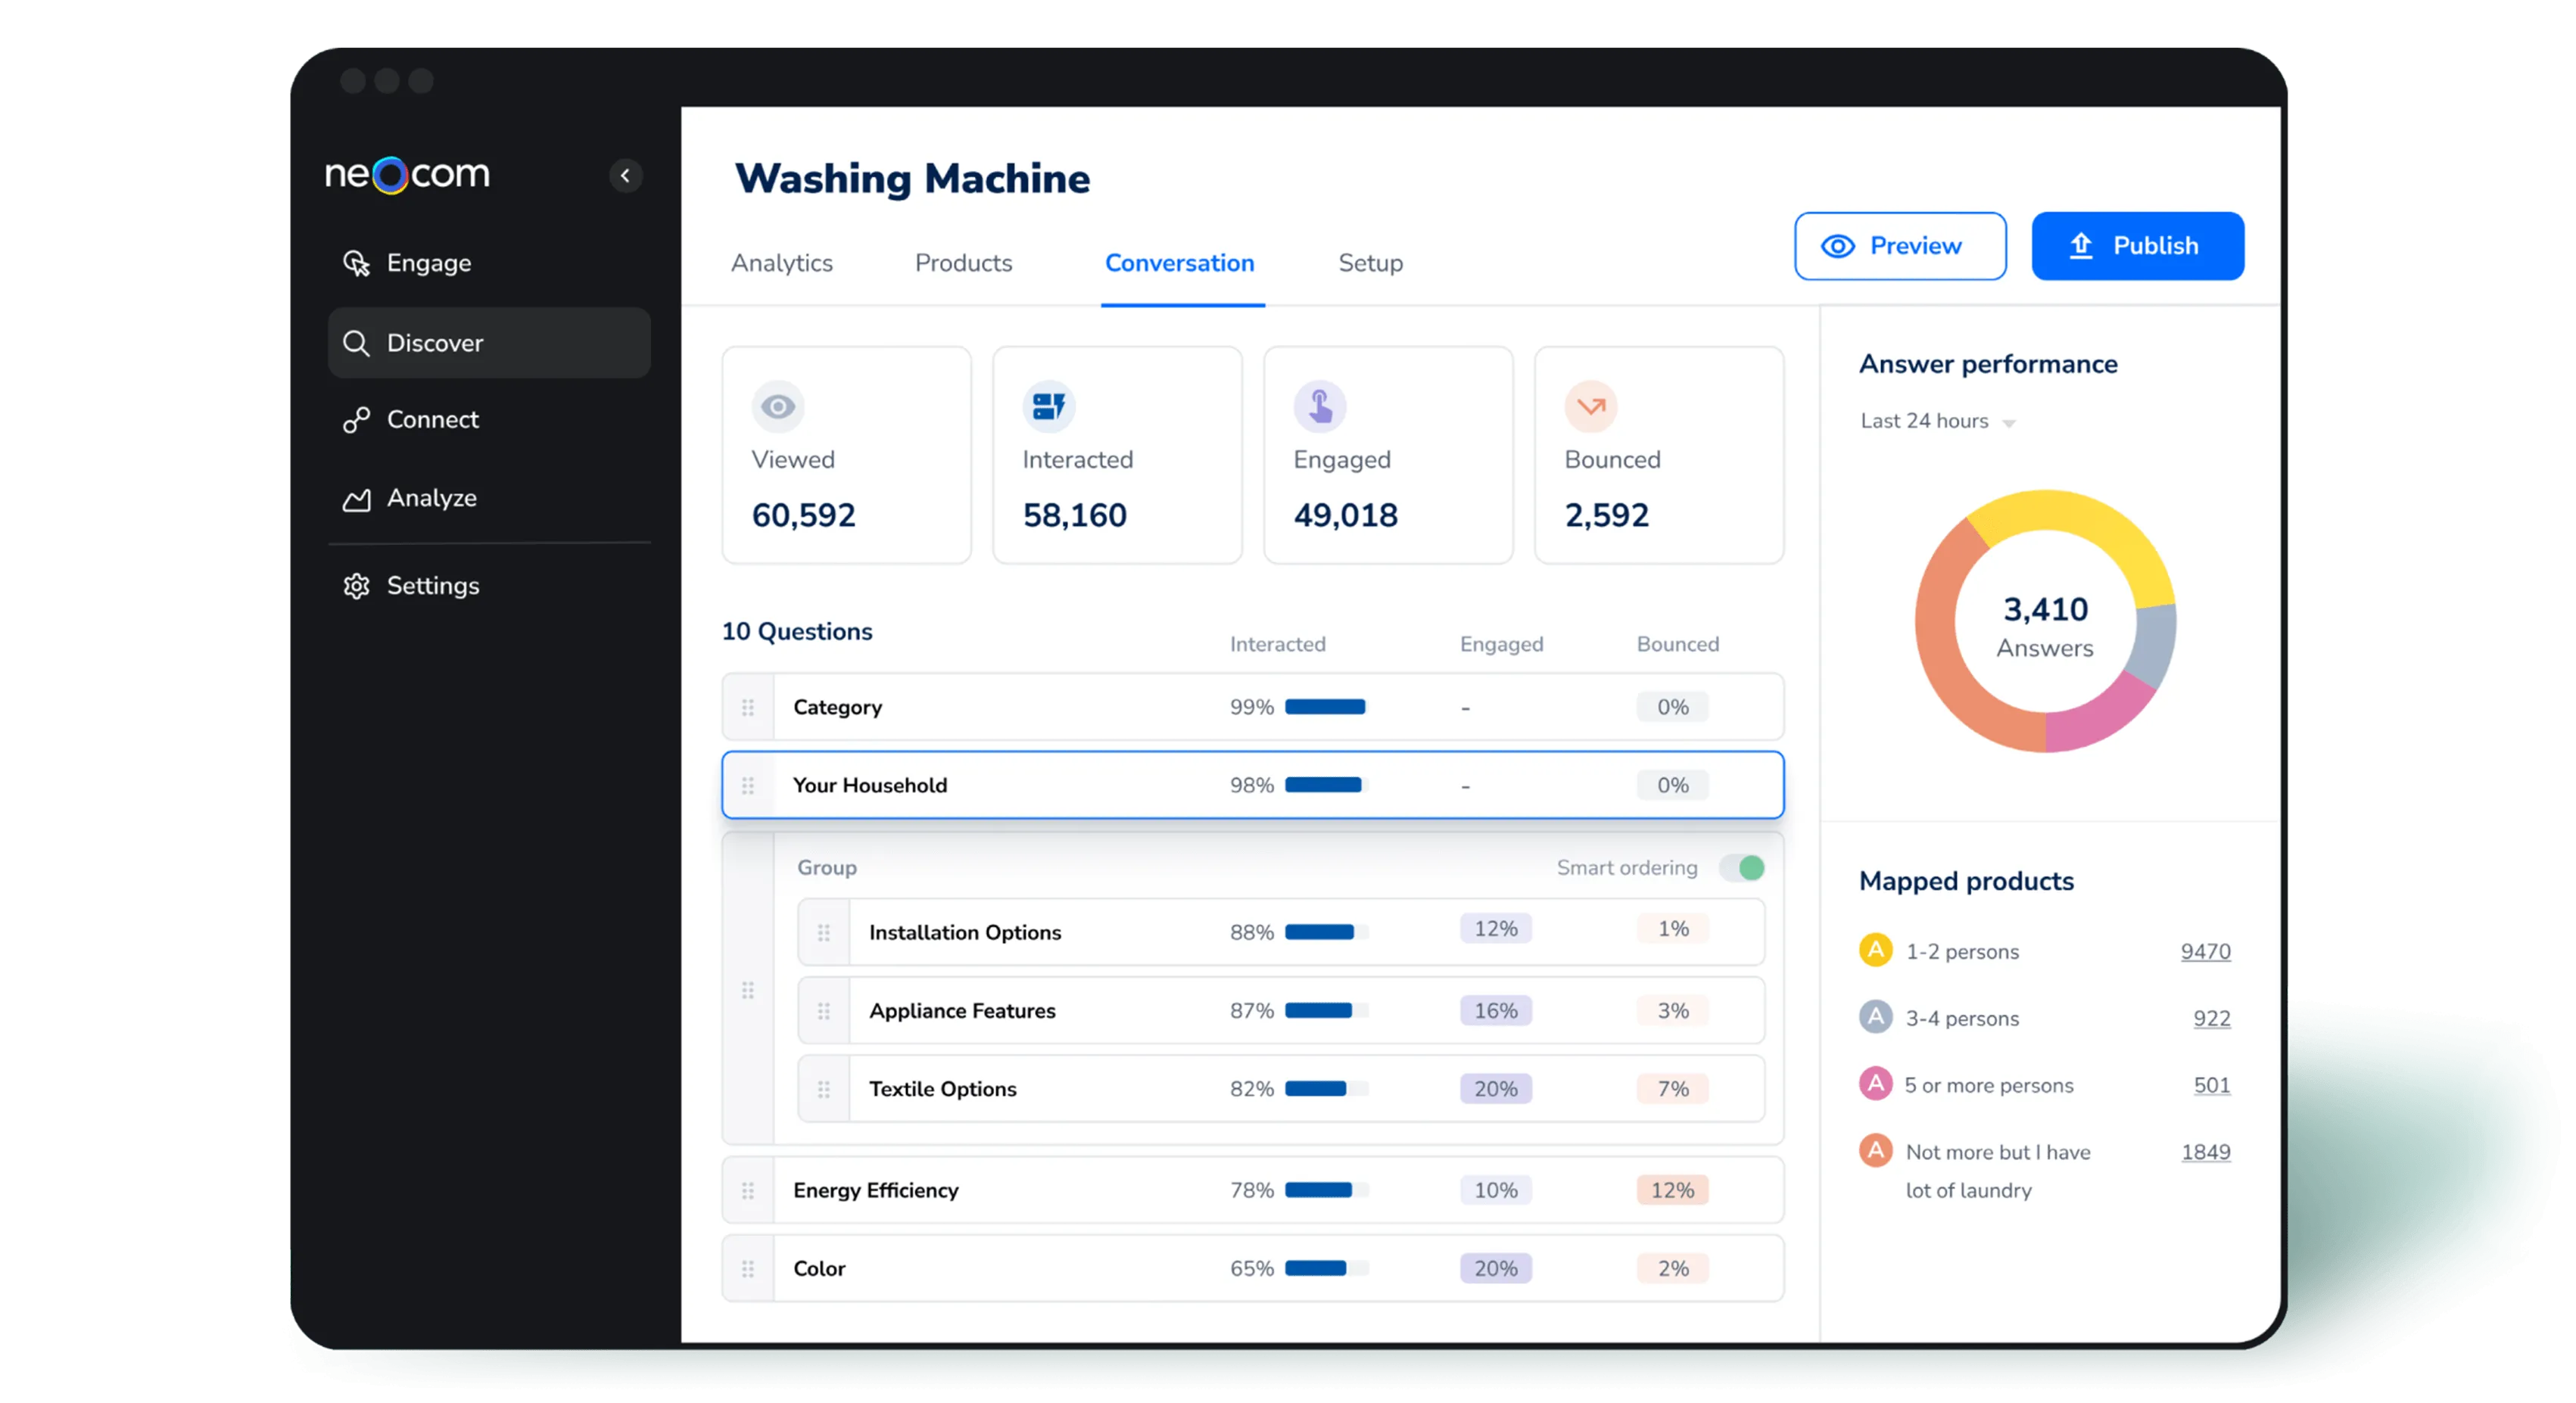Open Settings from the sidebar

[433, 585]
